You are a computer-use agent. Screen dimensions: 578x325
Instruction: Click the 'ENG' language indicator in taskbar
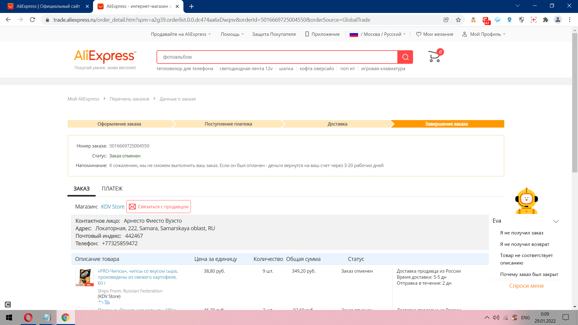point(525,317)
